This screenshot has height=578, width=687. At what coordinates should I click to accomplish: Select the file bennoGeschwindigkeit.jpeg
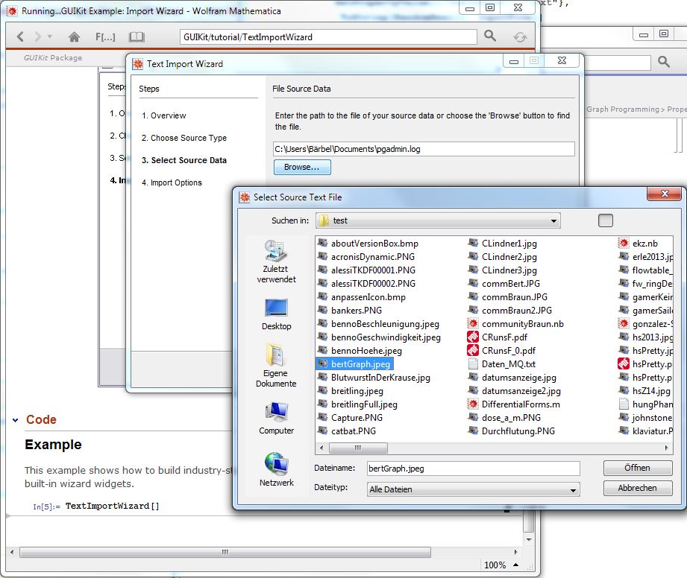pyautogui.click(x=379, y=337)
